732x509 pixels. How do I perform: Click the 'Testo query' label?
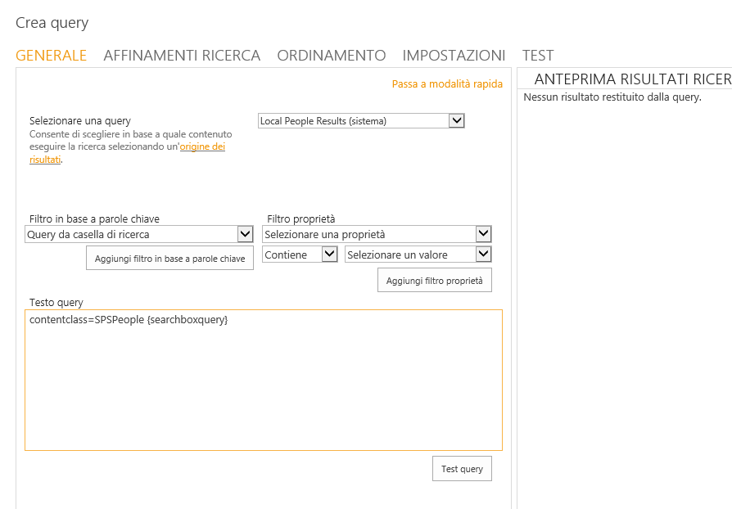pyautogui.click(x=56, y=302)
